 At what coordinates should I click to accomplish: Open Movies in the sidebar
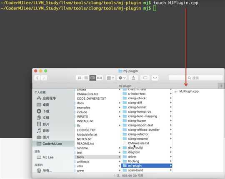(x=46, y=124)
